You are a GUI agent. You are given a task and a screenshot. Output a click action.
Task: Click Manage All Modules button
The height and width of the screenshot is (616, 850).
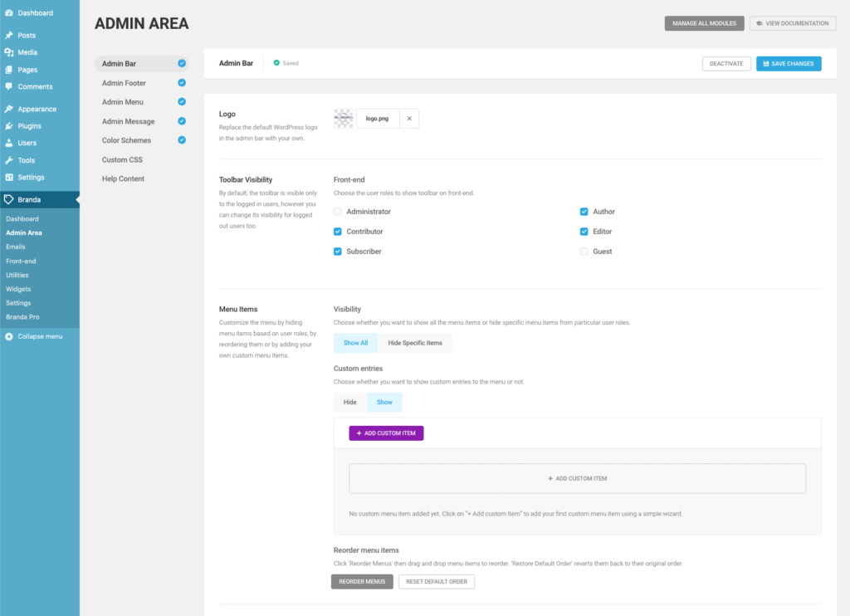[704, 23]
